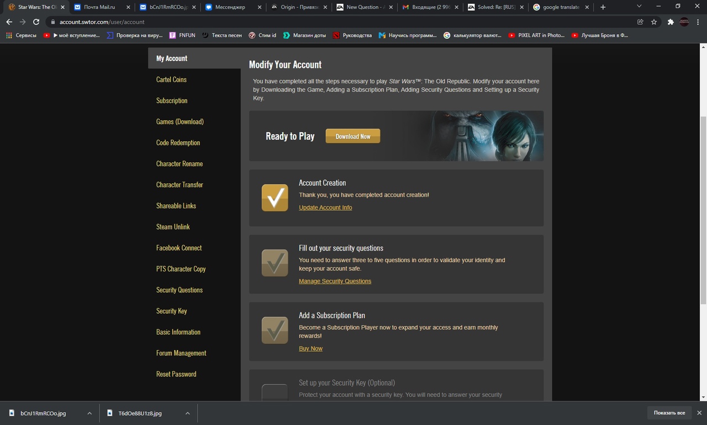Open the Проверка на виру... bookmark

click(135, 35)
